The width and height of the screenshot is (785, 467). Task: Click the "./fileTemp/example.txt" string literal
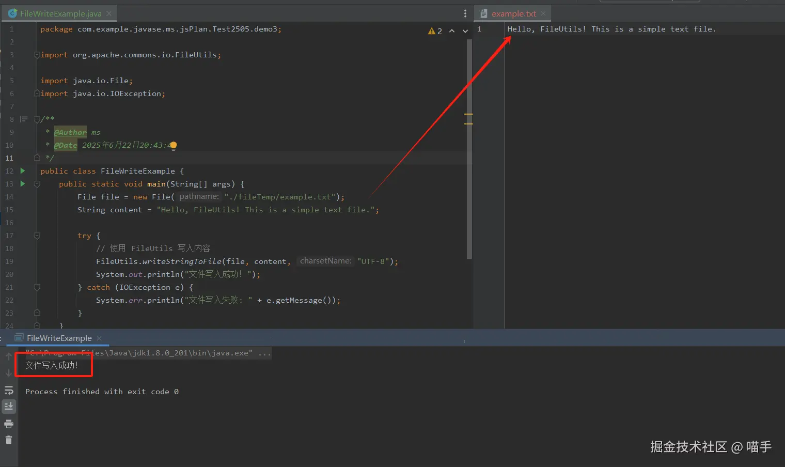pos(279,197)
